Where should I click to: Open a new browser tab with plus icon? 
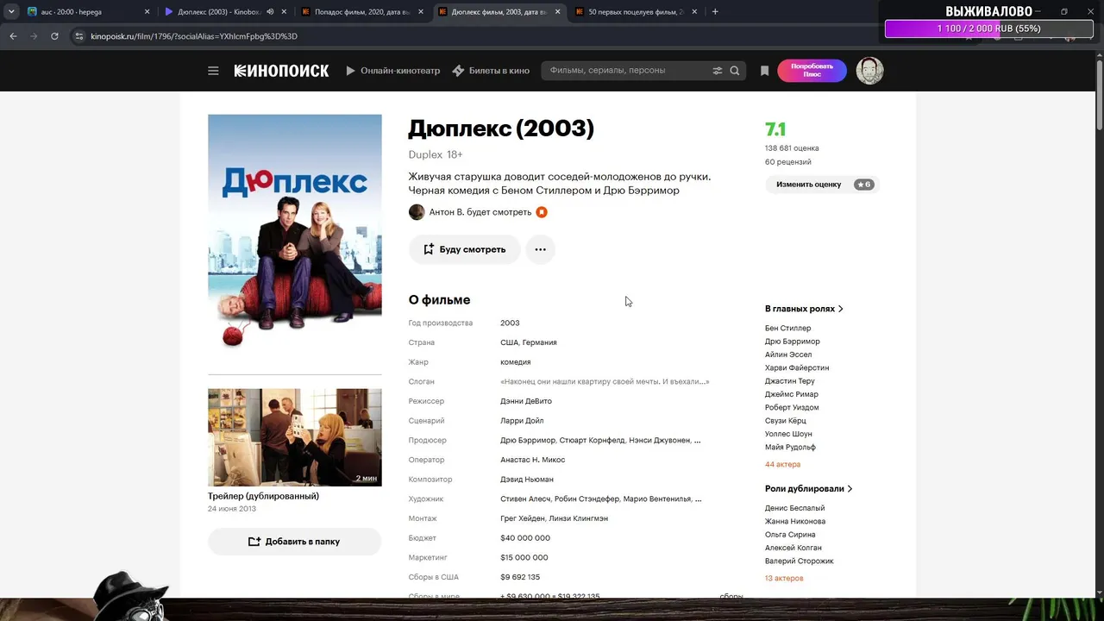pos(715,12)
